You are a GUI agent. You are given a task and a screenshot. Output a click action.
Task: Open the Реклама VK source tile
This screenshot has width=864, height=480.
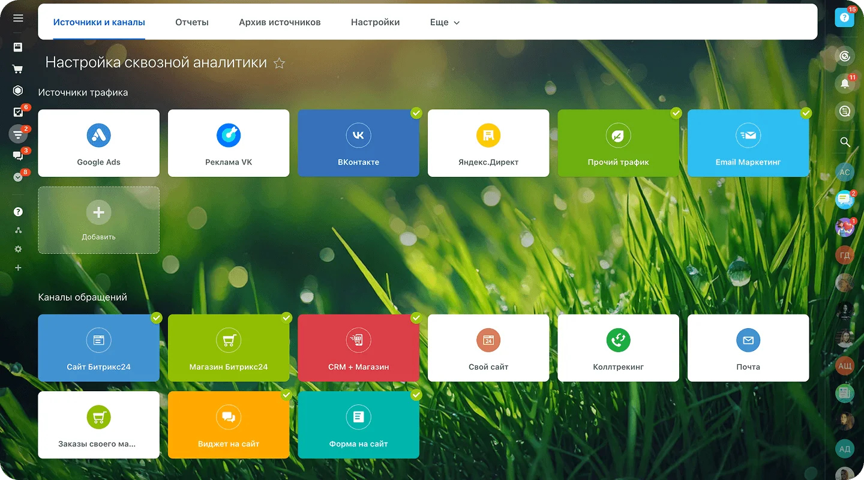[x=228, y=143]
